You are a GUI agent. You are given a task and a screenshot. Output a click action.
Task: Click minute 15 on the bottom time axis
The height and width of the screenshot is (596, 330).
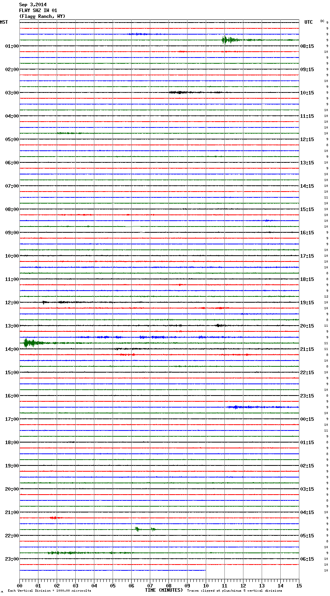[x=299, y=586]
